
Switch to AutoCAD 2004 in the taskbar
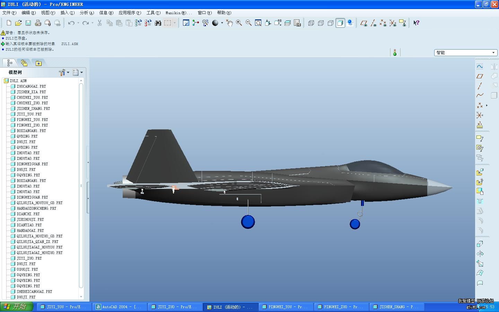pos(120,307)
